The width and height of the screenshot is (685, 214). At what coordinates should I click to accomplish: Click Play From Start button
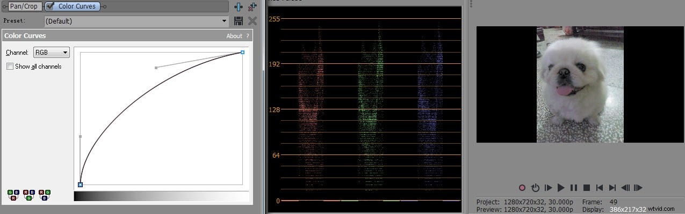tap(548, 188)
